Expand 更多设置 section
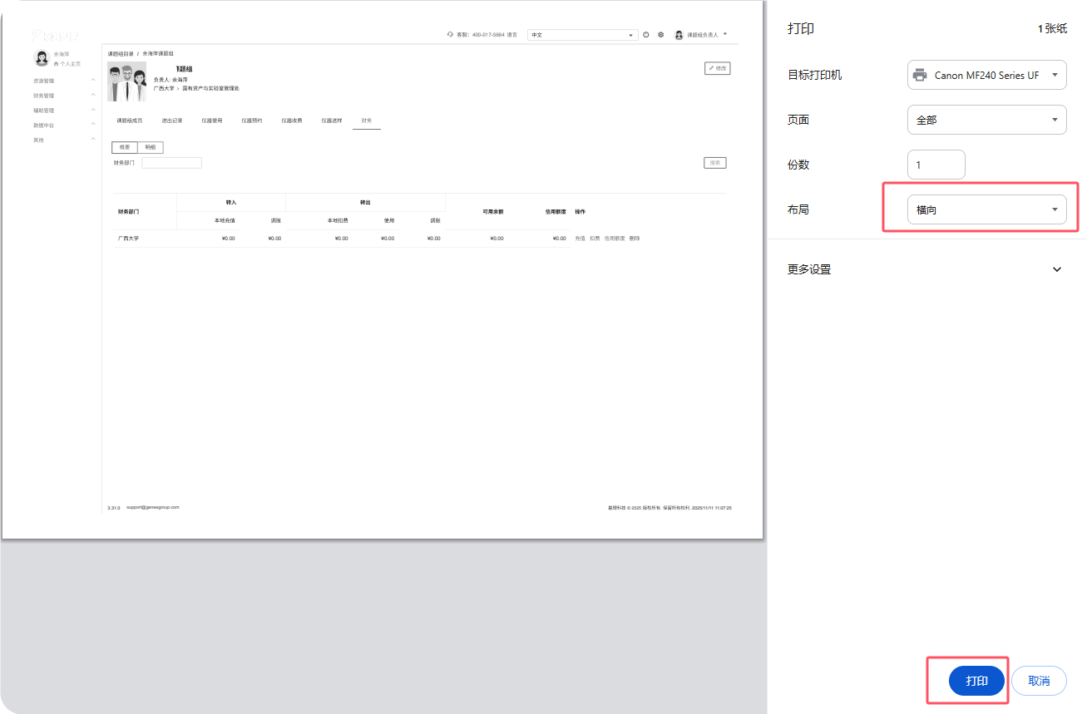 tap(1057, 269)
